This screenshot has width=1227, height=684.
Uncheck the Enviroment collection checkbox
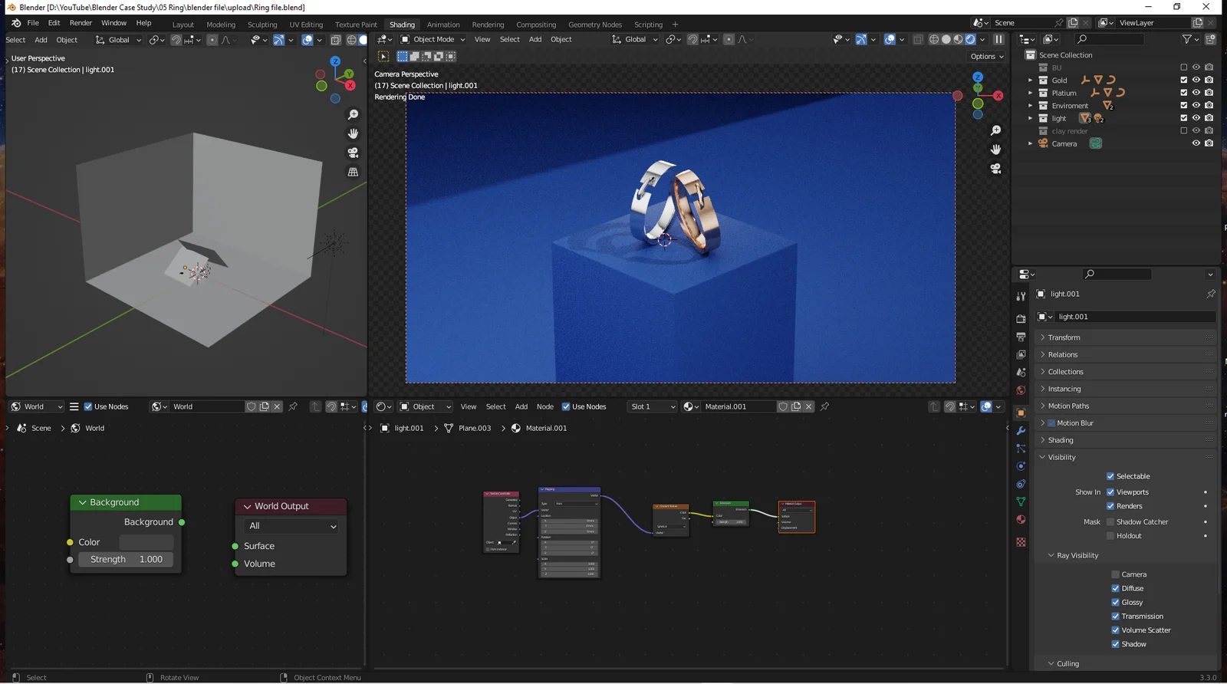(x=1183, y=105)
